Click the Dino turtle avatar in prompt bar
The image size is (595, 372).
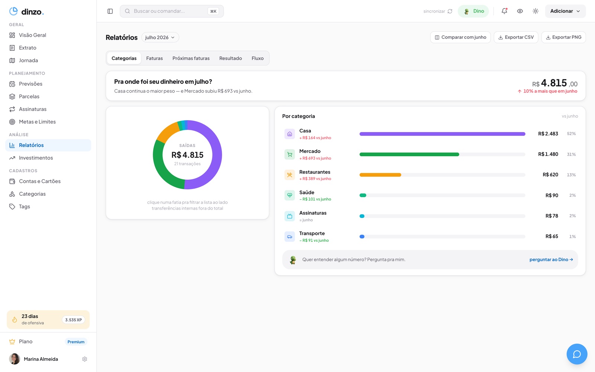(x=293, y=260)
